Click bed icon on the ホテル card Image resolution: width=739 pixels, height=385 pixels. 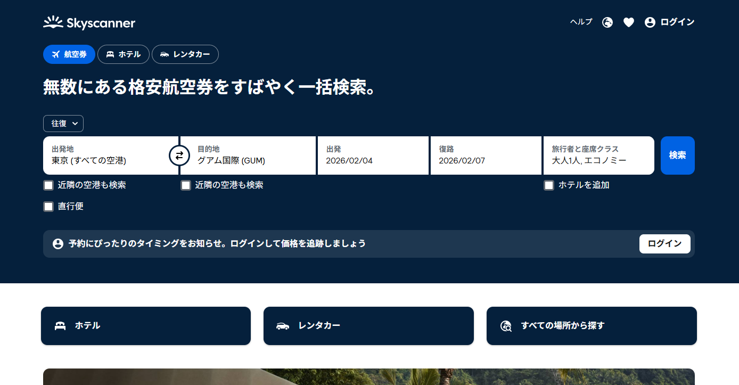[x=60, y=326]
